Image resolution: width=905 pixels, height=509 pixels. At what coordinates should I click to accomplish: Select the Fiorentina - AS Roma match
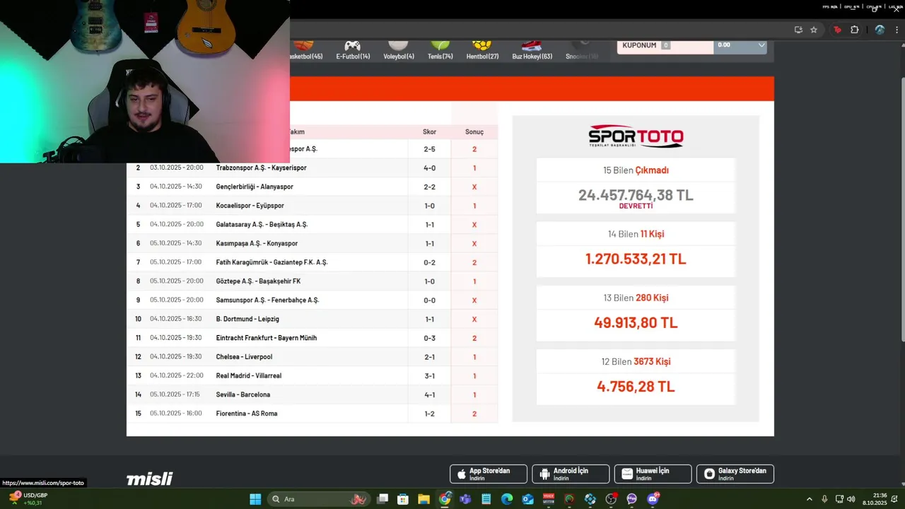(x=312, y=414)
